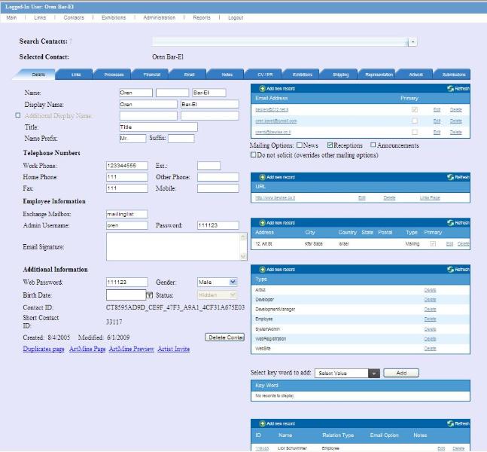Click Refresh icon in Email Address panel
This screenshot has width=487, height=452.
(x=450, y=89)
